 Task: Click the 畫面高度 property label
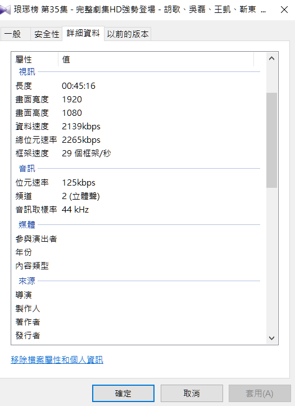[x=32, y=113]
